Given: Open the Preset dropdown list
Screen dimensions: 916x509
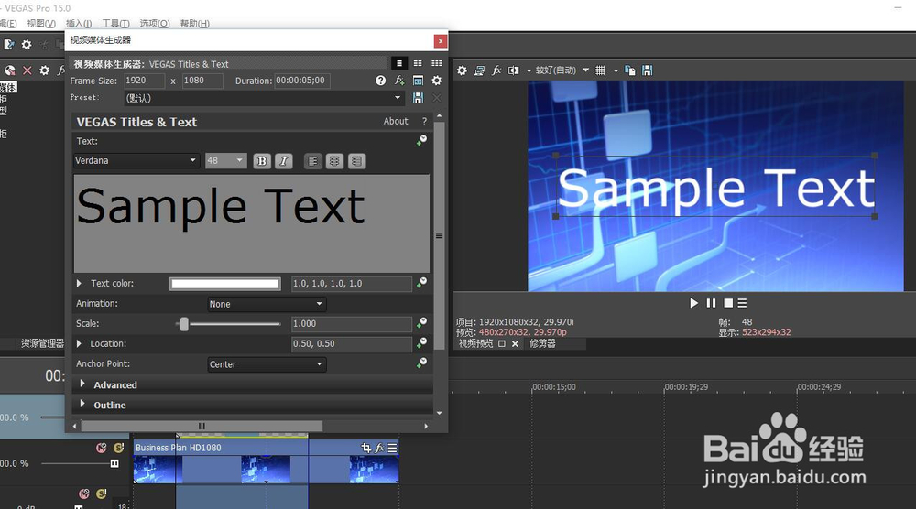Looking at the screenshot, I should click(x=264, y=98).
